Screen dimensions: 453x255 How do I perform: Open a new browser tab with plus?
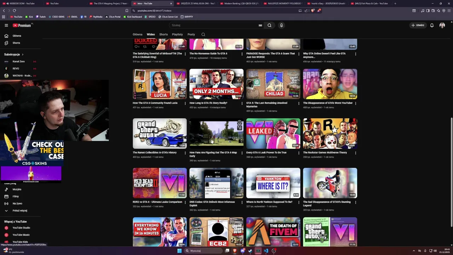(x=395, y=3)
